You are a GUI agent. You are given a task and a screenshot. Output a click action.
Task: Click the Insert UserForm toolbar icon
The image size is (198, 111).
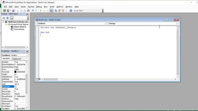[x=8, y=11]
